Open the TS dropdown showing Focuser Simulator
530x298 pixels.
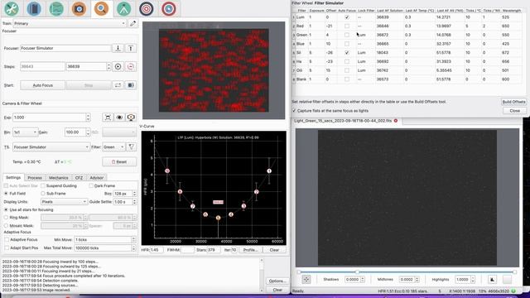coord(51,147)
